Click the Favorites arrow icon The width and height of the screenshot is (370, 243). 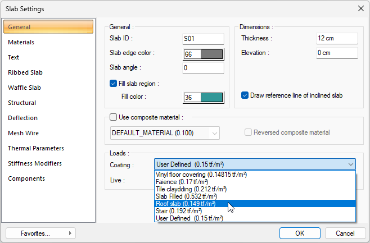coord(70,233)
